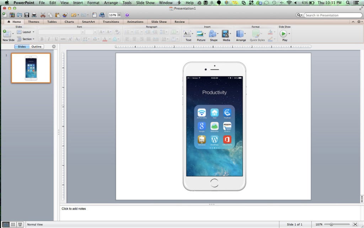Select the Format Painter brush icon
The width and height of the screenshot is (364, 228).
[x=65, y=15]
